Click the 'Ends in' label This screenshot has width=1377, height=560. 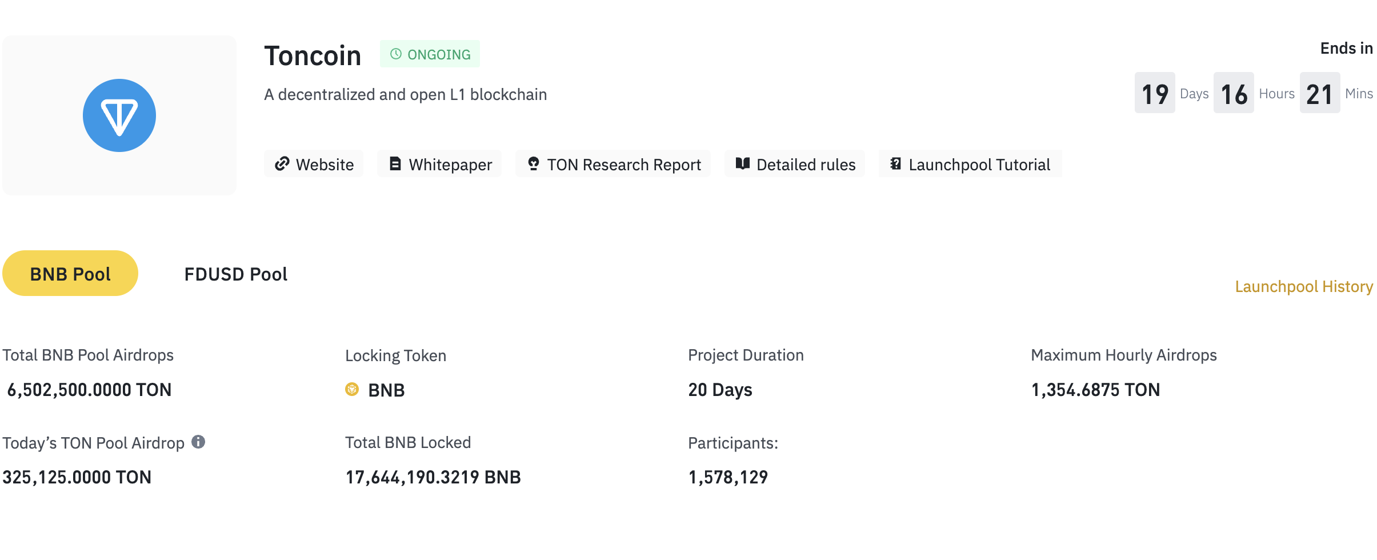[x=1347, y=48]
